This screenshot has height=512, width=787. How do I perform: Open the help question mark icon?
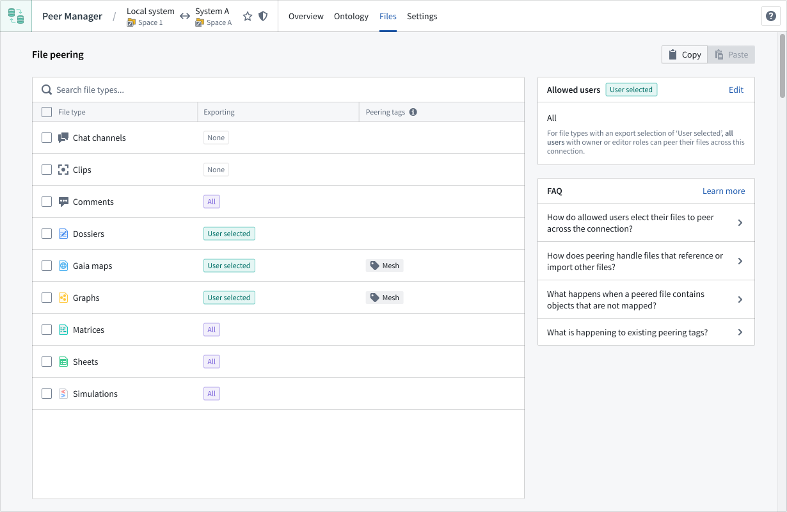[x=771, y=16]
